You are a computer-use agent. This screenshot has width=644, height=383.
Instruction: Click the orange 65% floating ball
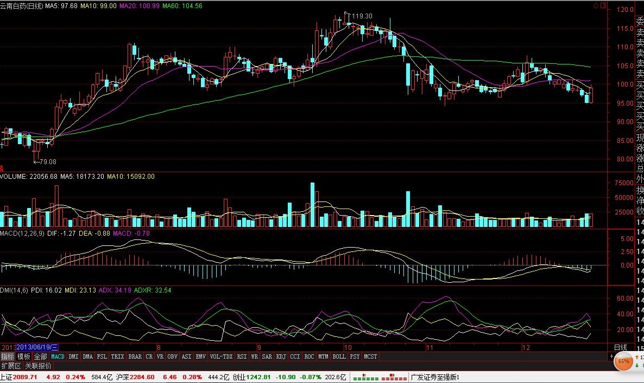click(623, 361)
